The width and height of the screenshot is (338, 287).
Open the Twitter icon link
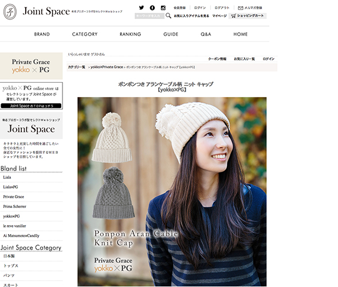(142, 7)
